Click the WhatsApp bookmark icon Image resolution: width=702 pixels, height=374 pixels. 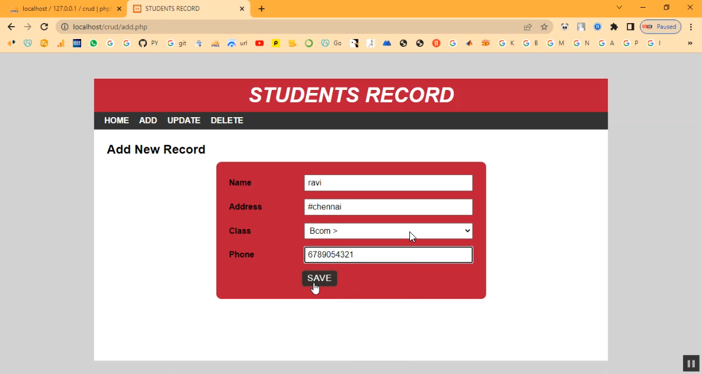[94, 43]
